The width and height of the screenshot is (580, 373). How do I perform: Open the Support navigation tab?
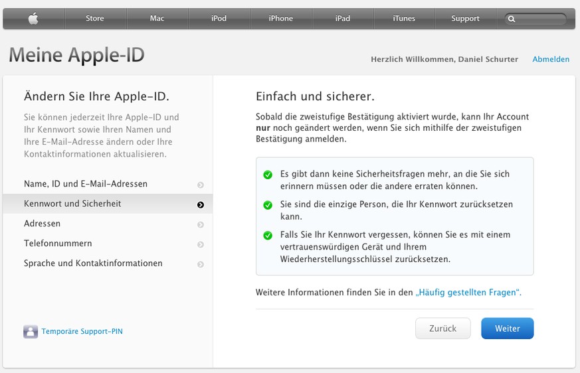tap(465, 19)
